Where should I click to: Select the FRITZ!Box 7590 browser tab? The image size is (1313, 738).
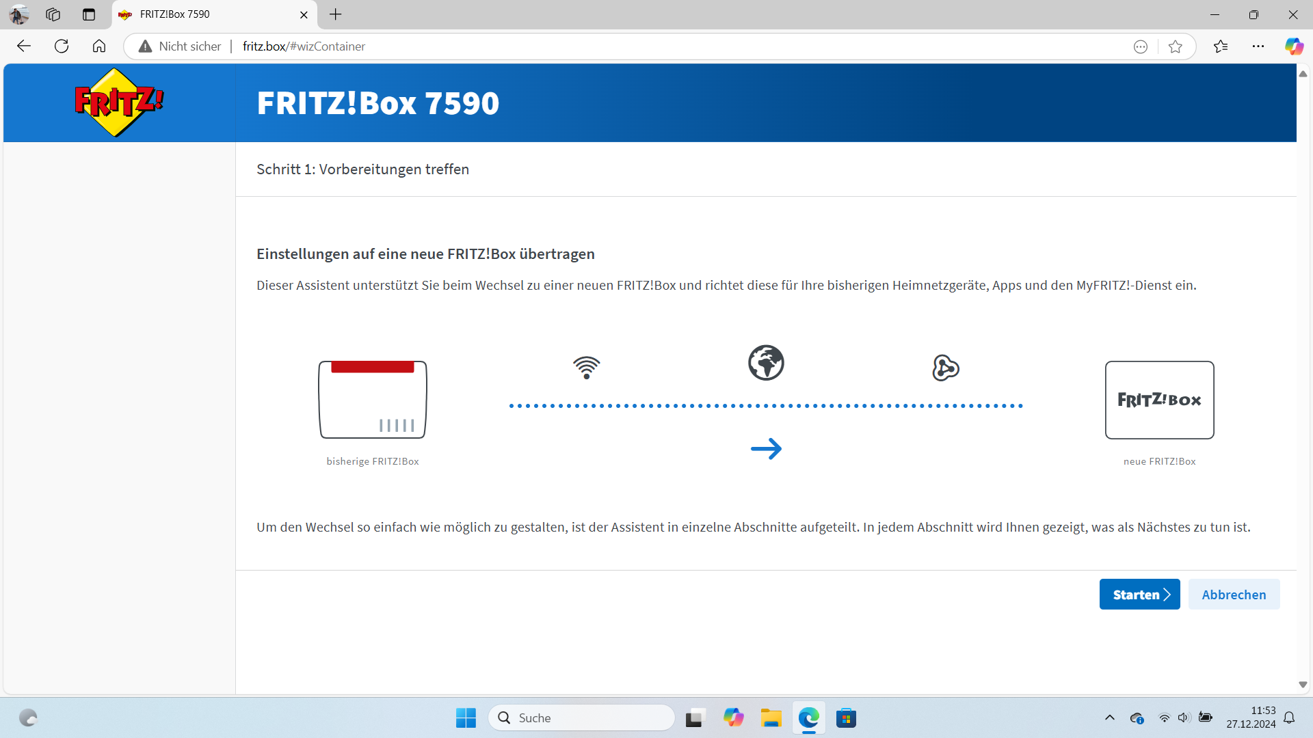click(205, 14)
